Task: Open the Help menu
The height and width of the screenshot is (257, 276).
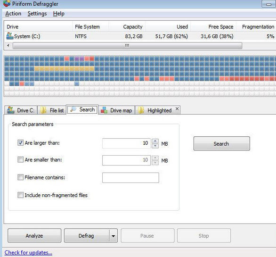Action: point(58,14)
